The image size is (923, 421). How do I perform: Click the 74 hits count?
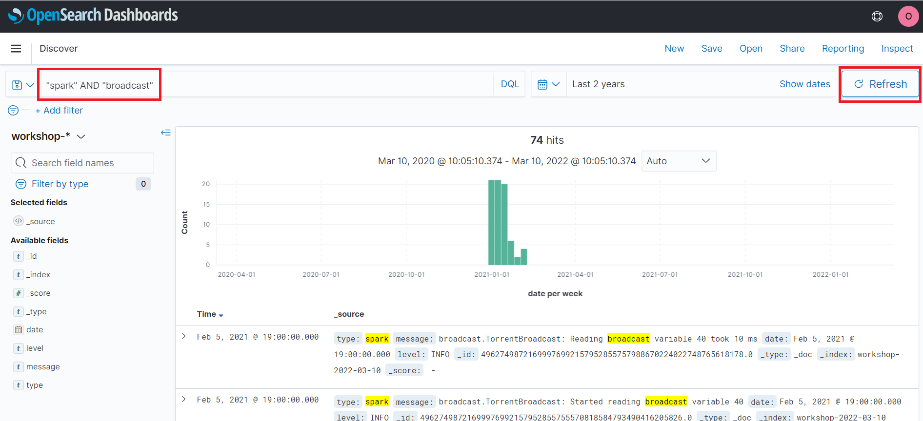pyautogui.click(x=547, y=140)
